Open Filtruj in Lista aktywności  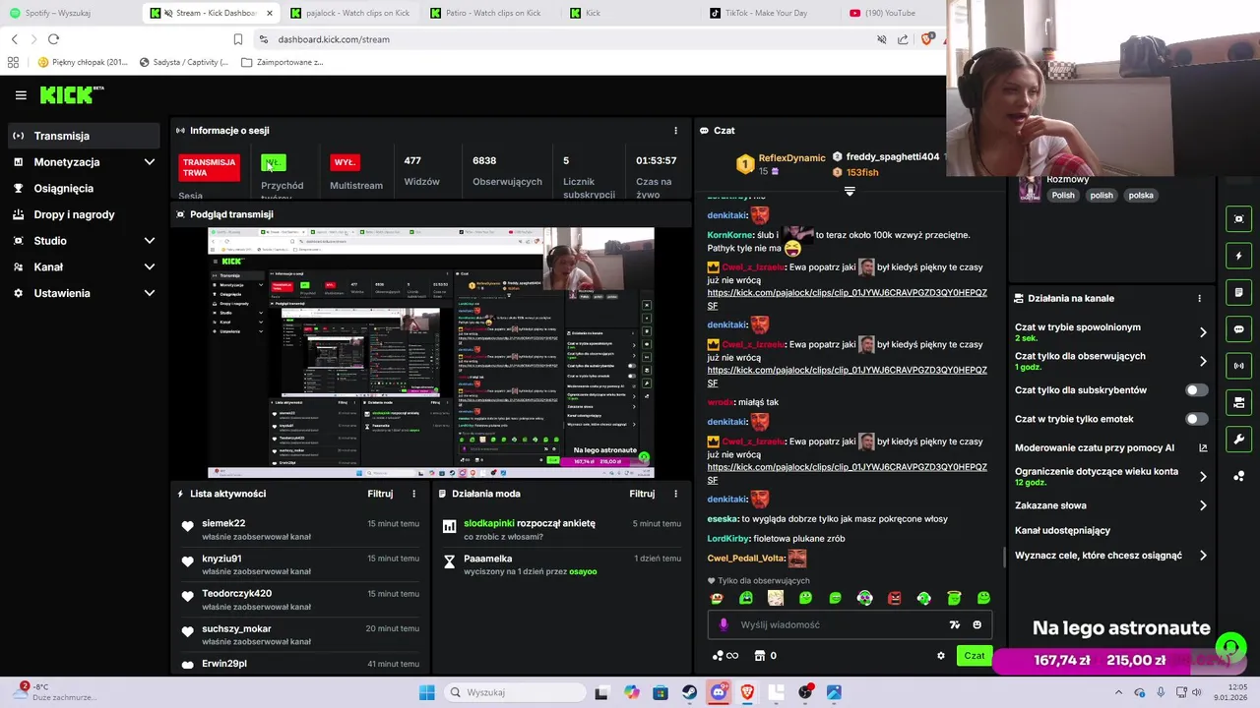[380, 494]
